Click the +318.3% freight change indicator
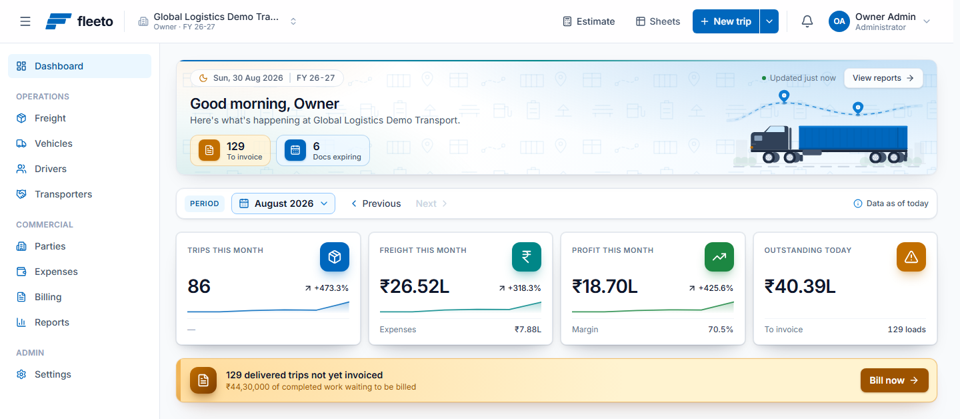This screenshot has height=419, width=960. [x=519, y=288]
